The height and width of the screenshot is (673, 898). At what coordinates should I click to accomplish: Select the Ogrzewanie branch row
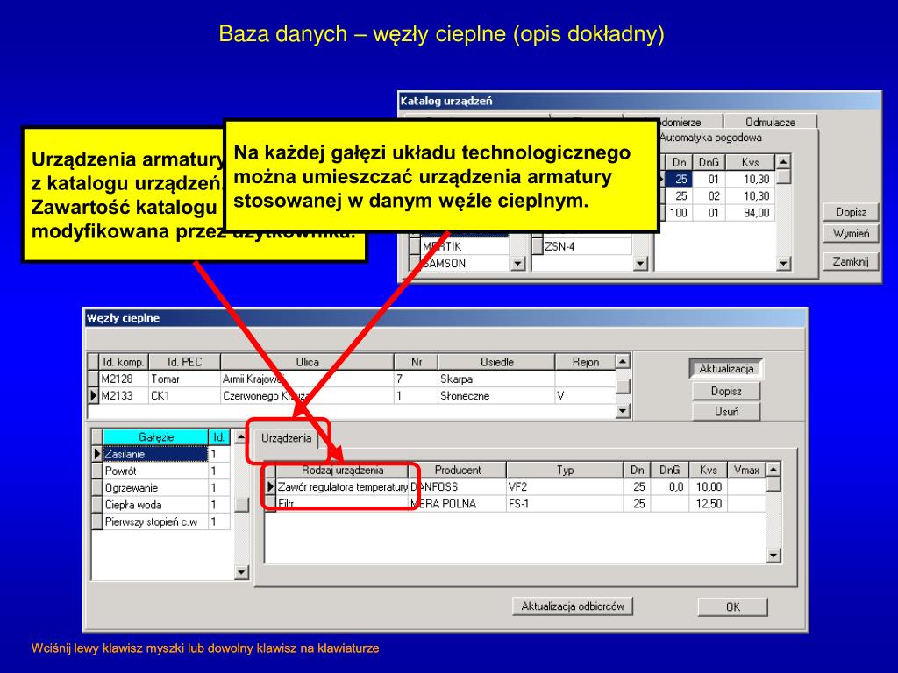[155, 488]
